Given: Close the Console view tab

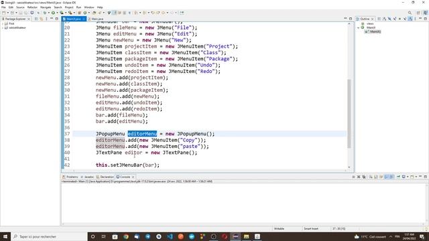Looking at the screenshot, I should tap(133, 177).
